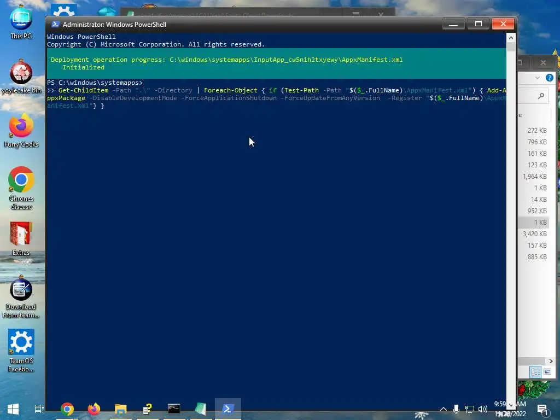560x420 pixels.
Task: Click the PowerShell title bar icon
Action: [x=55, y=24]
